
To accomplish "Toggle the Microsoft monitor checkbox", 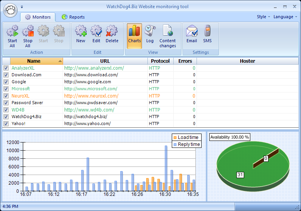I will (6, 89).
